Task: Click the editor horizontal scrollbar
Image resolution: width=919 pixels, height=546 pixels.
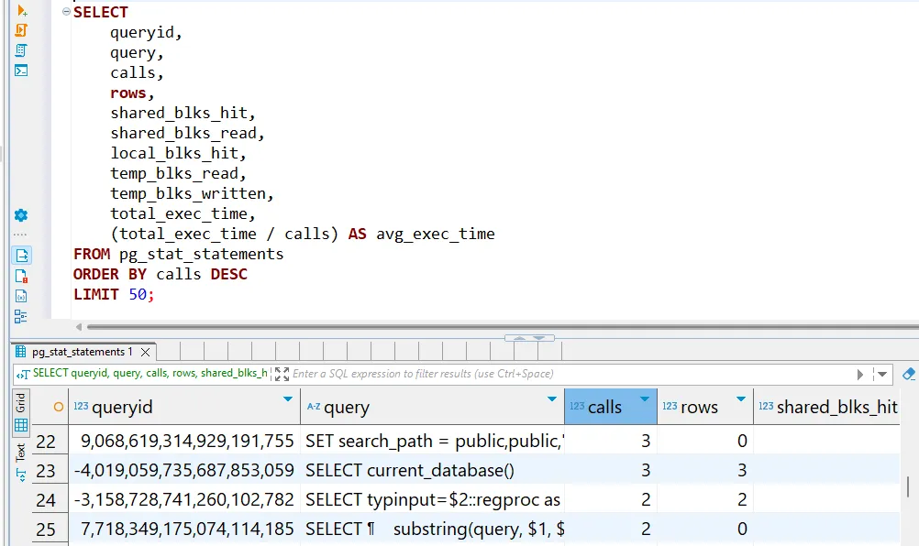Action: (x=503, y=327)
